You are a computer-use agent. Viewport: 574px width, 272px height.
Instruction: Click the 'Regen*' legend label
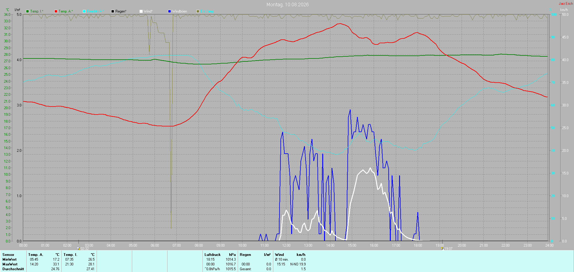tap(121, 11)
